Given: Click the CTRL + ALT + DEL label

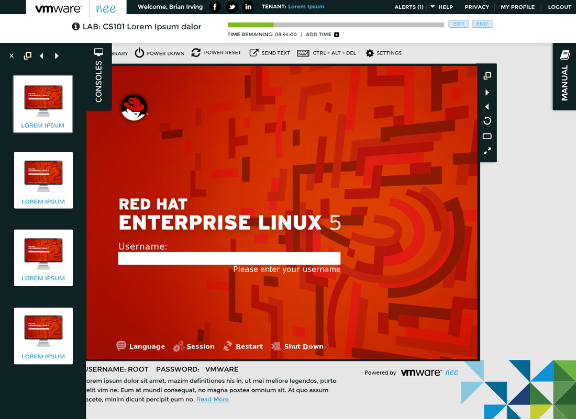Looking at the screenshot, I should [334, 53].
